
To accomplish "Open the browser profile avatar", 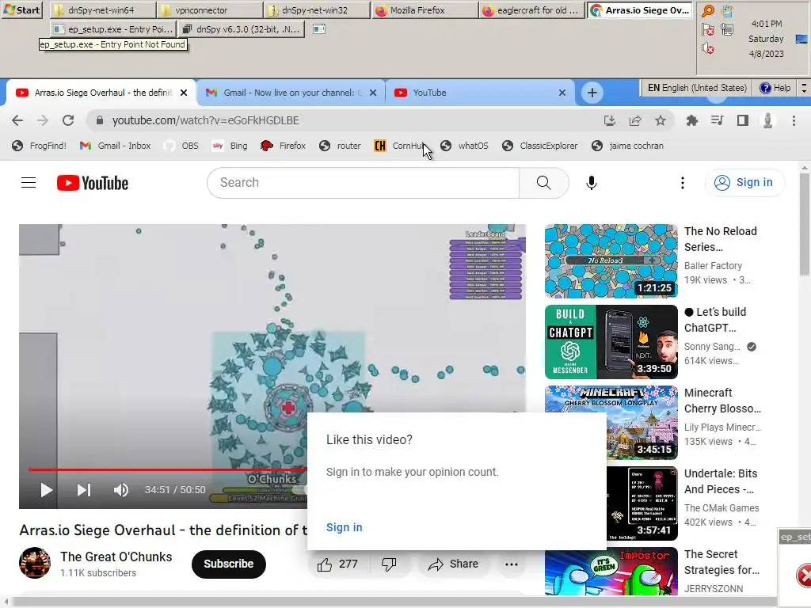I will [768, 120].
